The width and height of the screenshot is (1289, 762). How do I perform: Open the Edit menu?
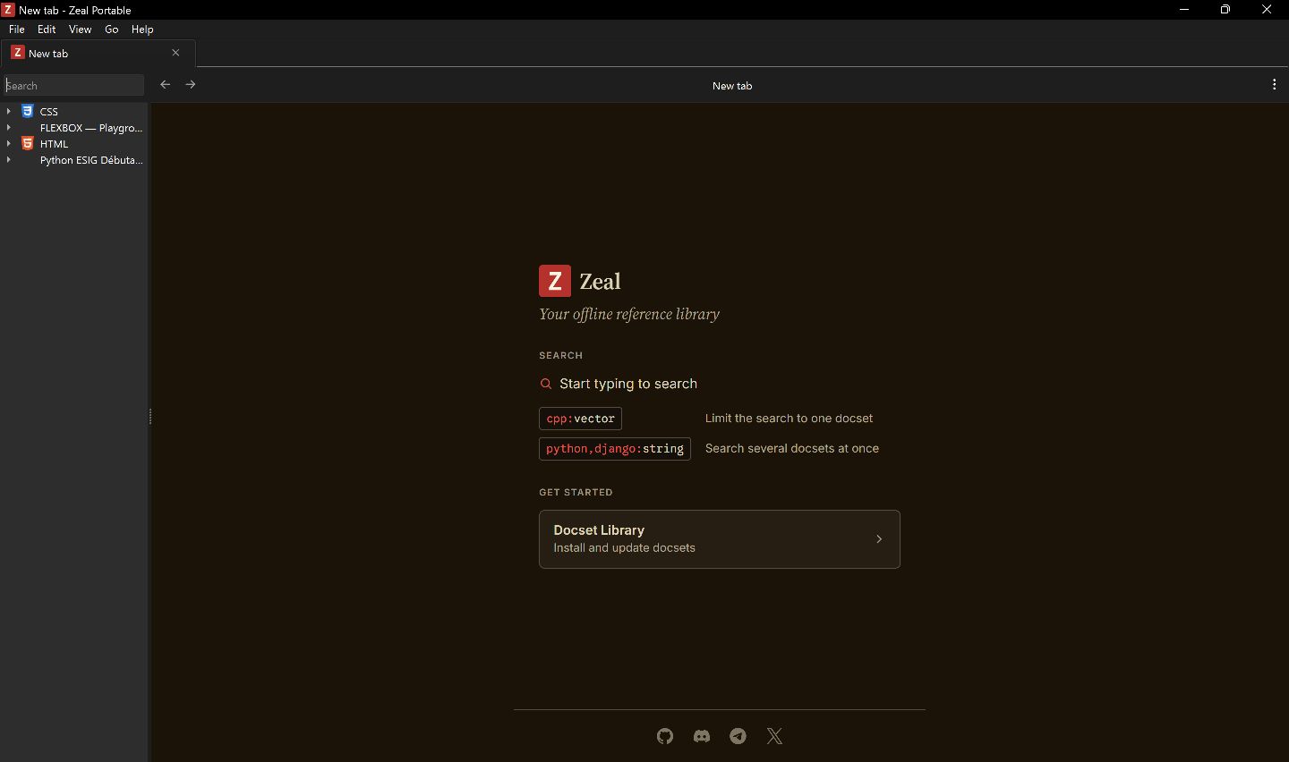(47, 30)
